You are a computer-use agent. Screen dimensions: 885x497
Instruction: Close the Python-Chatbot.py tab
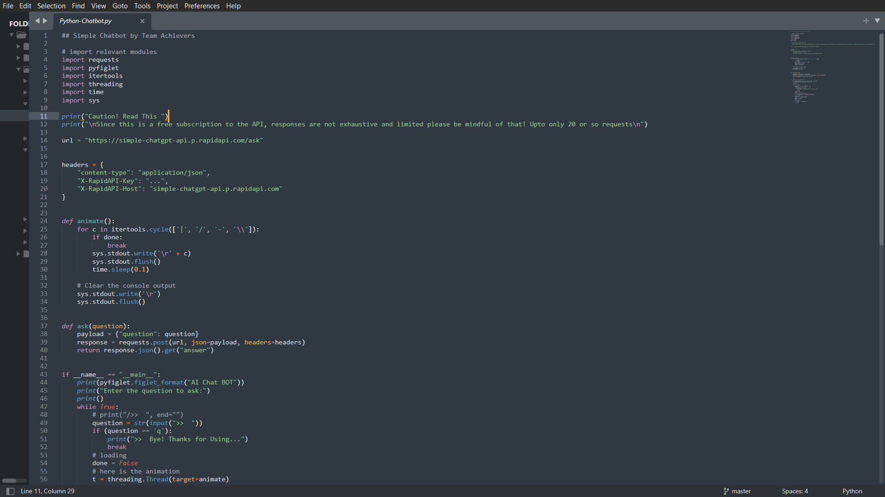click(x=142, y=21)
